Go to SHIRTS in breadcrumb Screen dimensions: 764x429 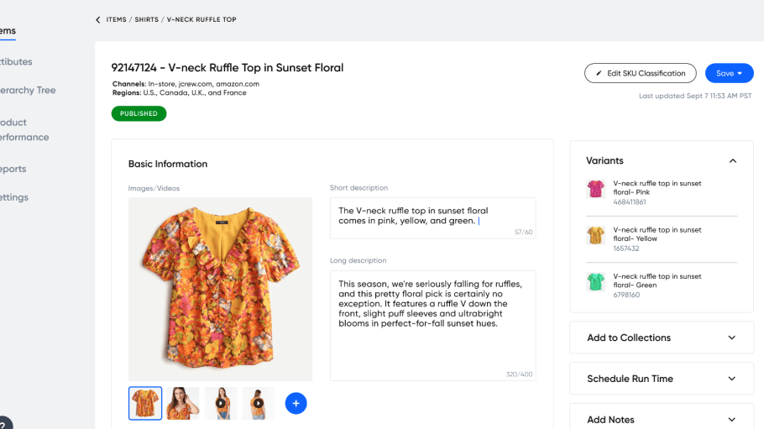click(x=147, y=19)
